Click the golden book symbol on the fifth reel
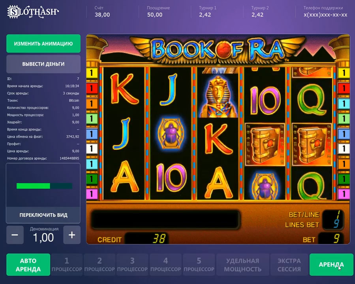 click(312, 144)
